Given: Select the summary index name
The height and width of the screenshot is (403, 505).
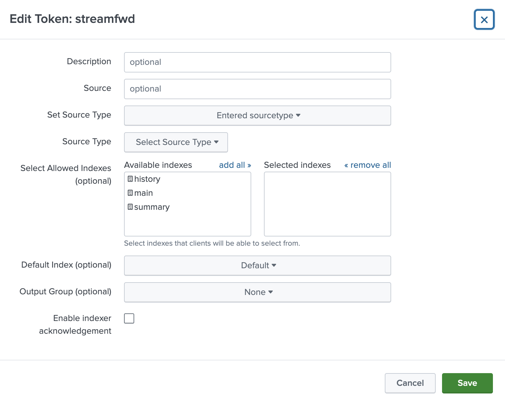Looking at the screenshot, I should point(152,207).
